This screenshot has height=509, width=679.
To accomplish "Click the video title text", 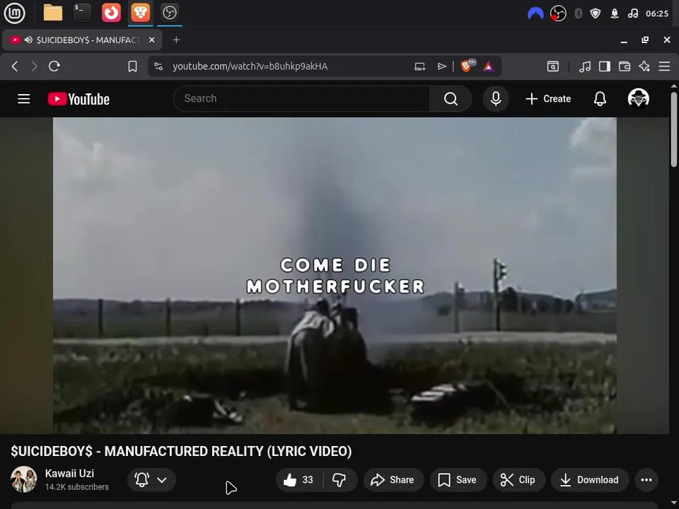I will (181, 451).
